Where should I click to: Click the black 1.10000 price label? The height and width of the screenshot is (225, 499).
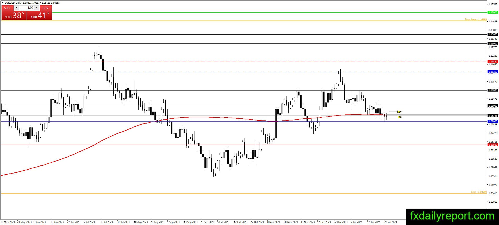pyautogui.click(x=493, y=90)
